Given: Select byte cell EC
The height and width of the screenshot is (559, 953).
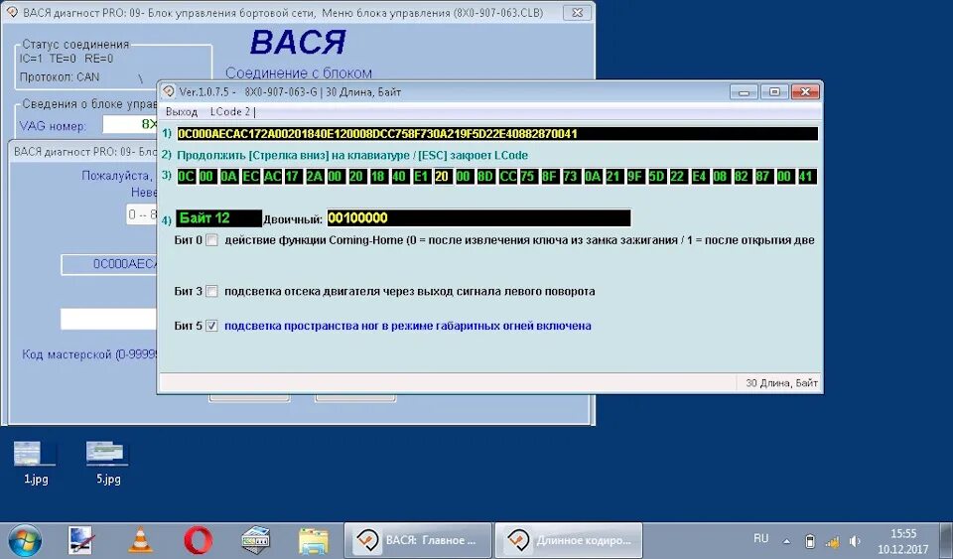Looking at the screenshot, I should click(x=250, y=177).
